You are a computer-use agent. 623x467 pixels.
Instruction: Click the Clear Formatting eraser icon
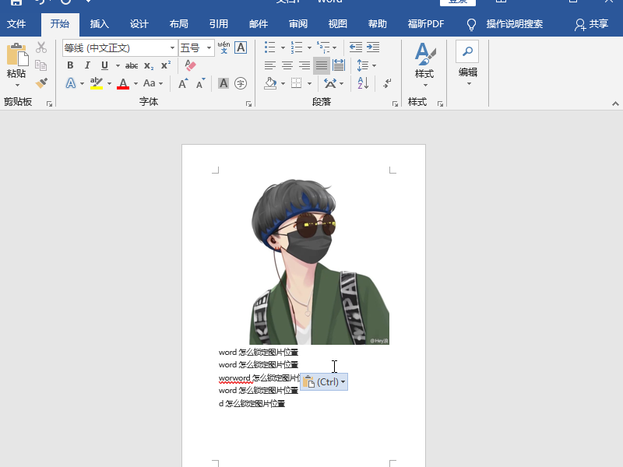pos(190,66)
